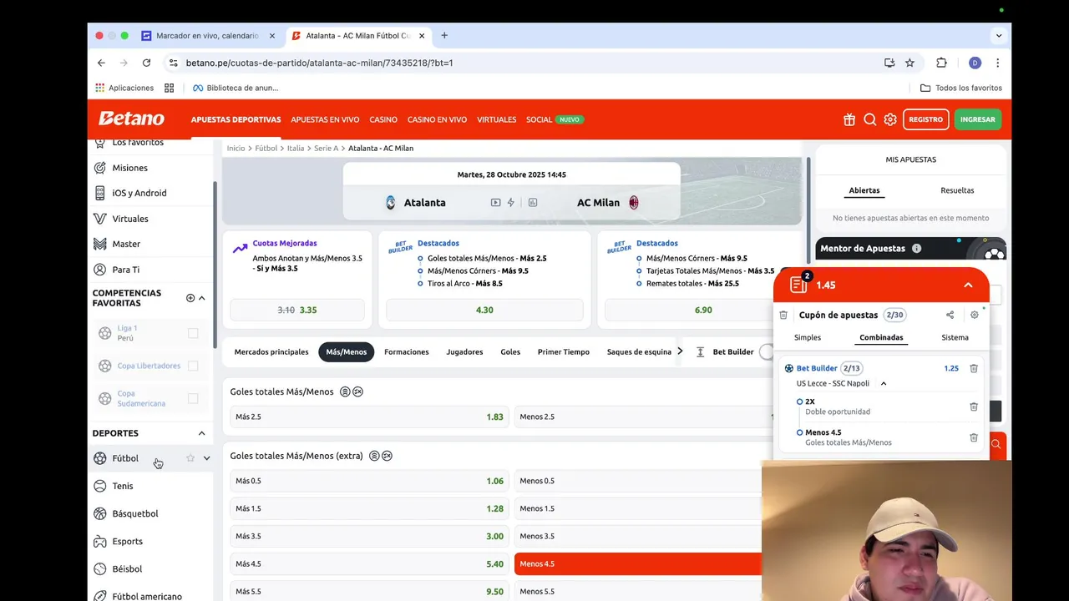Click Italia breadcrumb link

tap(296, 149)
